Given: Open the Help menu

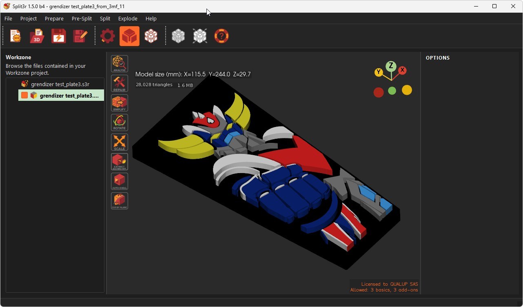Looking at the screenshot, I should (151, 18).
